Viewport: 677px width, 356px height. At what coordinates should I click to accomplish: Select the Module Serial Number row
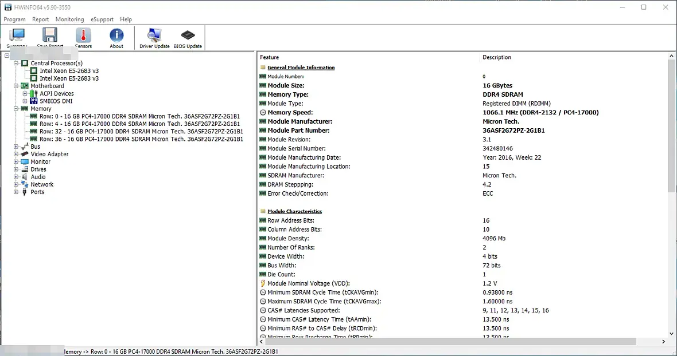point(463,148)
